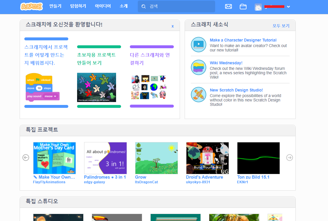Click the Character Designer Tutorial news icon
This screenshot has width=328, height=221.
click(x=198, y=44)
